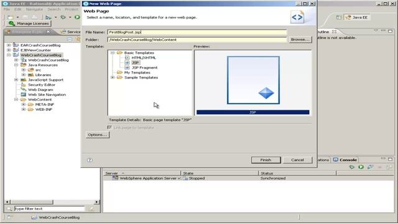Expand the EARCrashCourseBlog project node
398x223 pixels.
[9, 45]
